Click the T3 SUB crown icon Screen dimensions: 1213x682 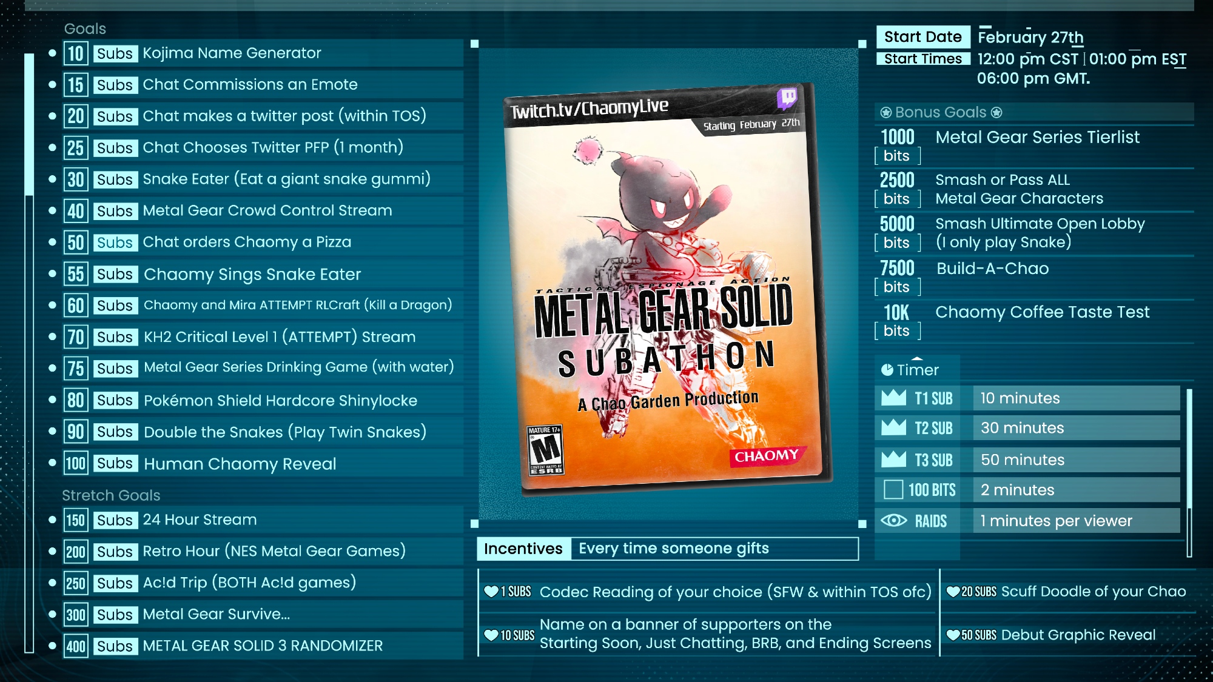click(x=893, y=460)
